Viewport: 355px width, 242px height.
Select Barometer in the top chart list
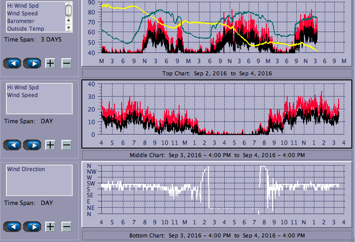(x=21, y=21)
